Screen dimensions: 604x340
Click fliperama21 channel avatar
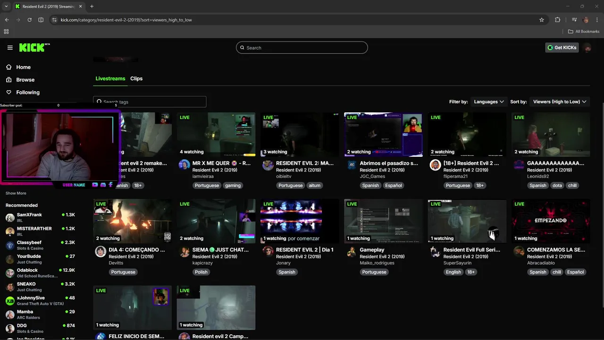point(435,165)
